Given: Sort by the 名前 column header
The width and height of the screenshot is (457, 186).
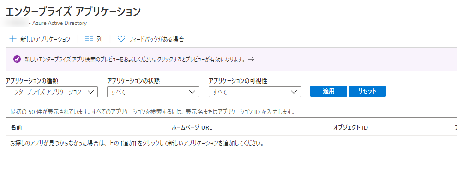Looking at the screenshot, I should tap(16, 128).
